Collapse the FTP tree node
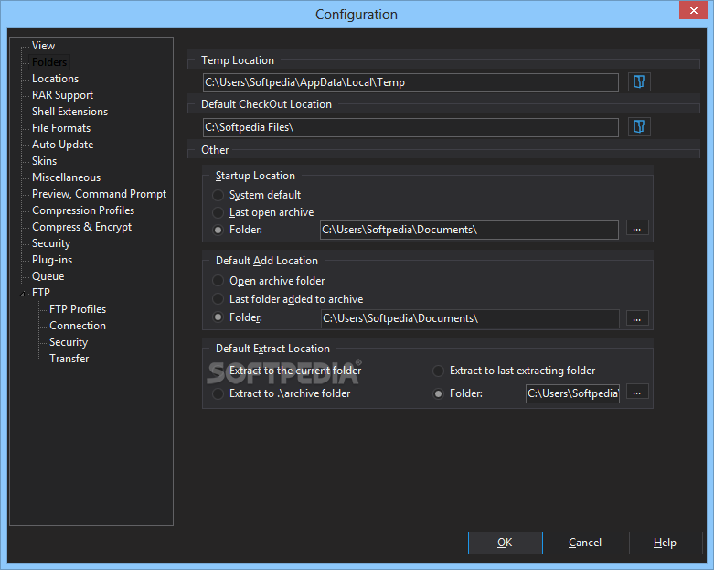This screenshot has width=714, height=570. [22, 294]
